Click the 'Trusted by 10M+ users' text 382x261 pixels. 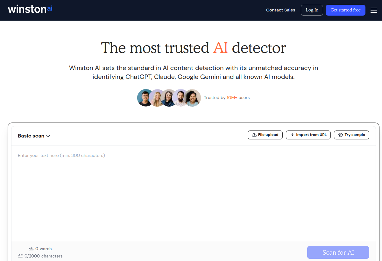coord(227,98)
